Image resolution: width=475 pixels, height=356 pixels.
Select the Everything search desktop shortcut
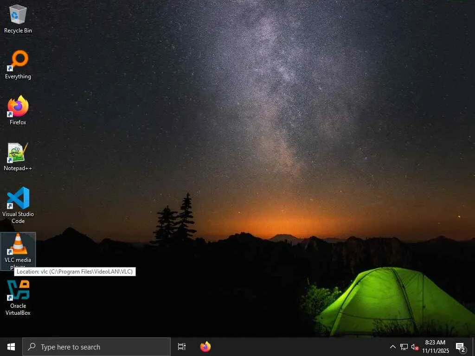pos(18,65)
